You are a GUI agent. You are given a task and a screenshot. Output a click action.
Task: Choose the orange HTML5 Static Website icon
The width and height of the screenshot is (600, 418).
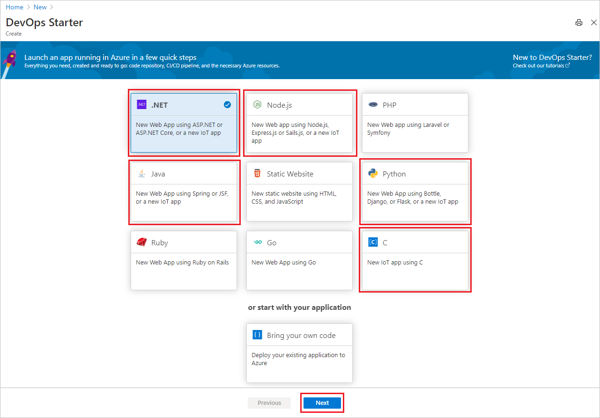point(257,174)
